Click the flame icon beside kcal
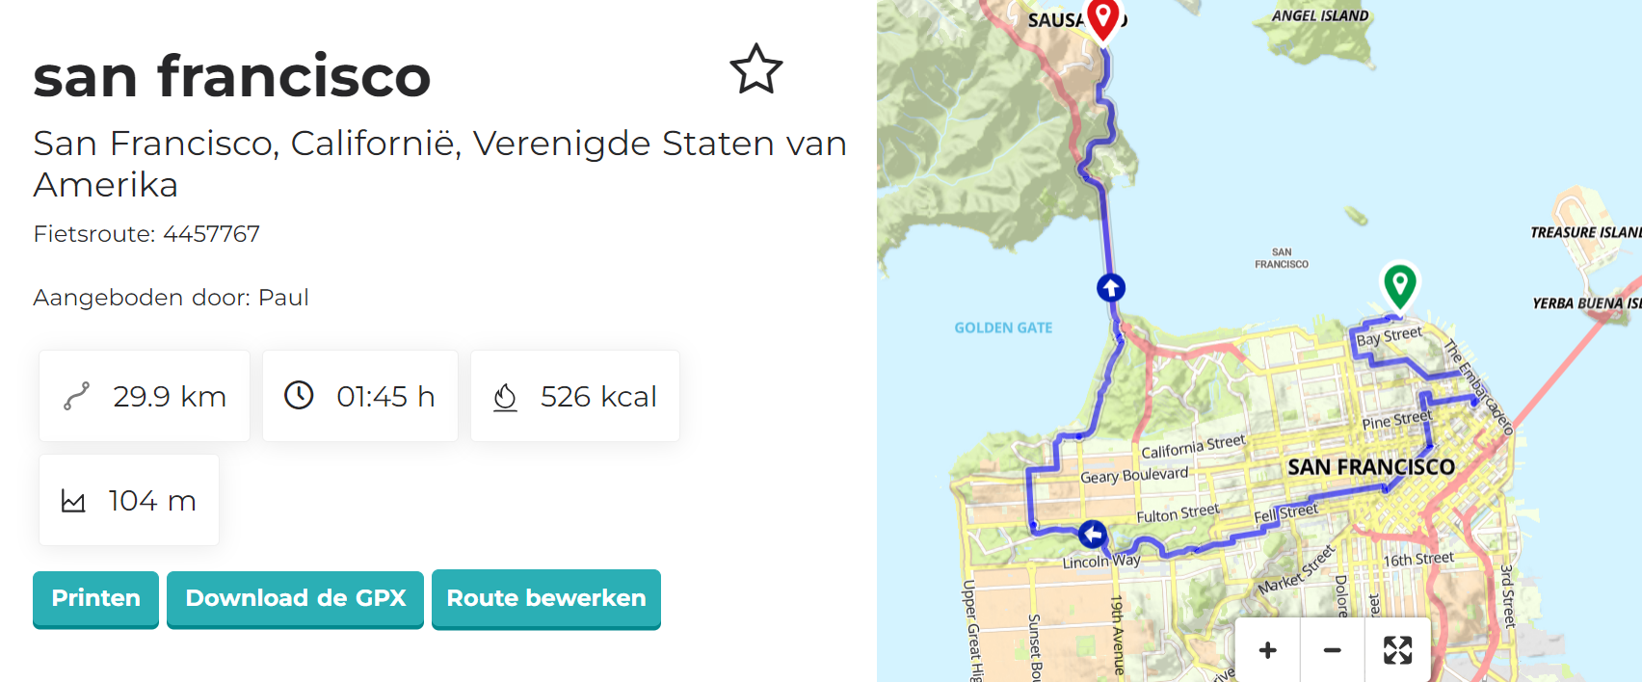Viewport: 1642px width, 682px height. point(505,397)
